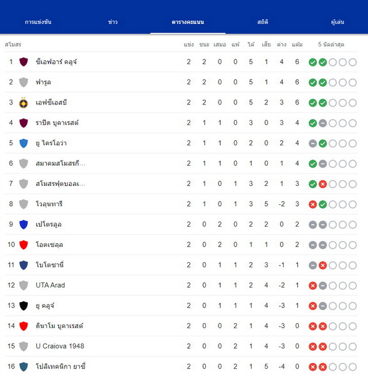Open the การแข่งขัน (matches) tab
Screen dimensions: 368x381
tap(38, 22)
